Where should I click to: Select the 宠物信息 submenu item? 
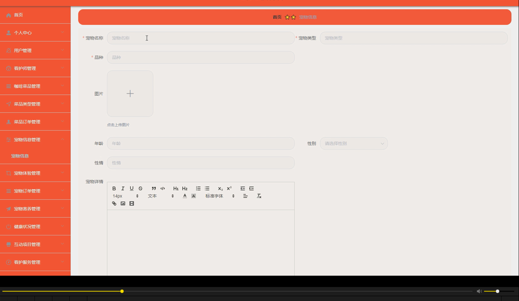click(35, 156)
